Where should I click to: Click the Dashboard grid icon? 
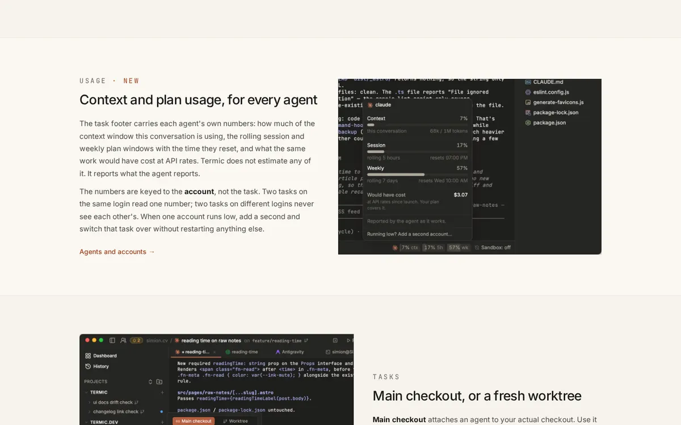(88, 356)
